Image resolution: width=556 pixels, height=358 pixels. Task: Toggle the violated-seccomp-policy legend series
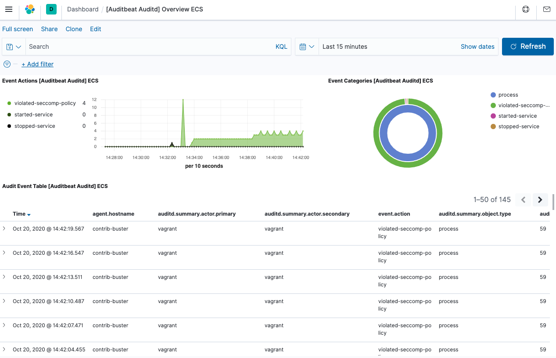(45, 103)
